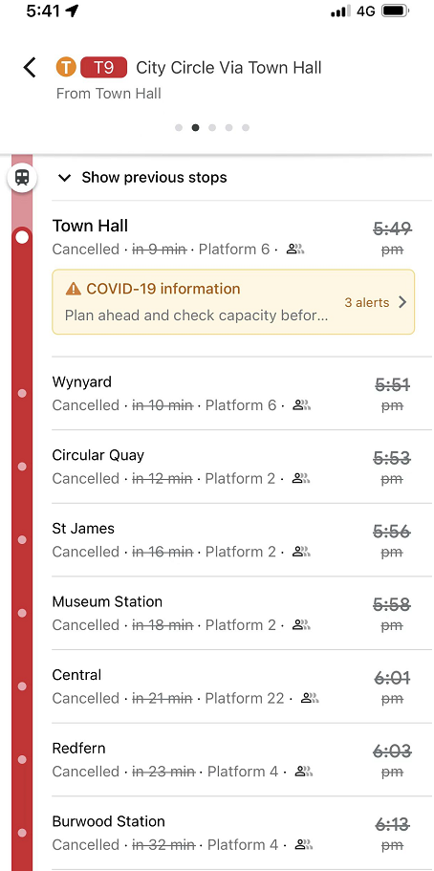Select the third page indicator dot

tap(212, 128)
